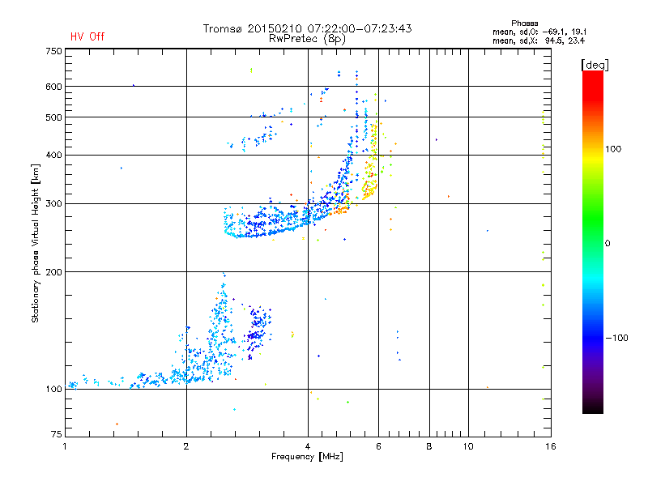The width and height of the screenshot is (648, 486).
Task: Click the red 'HV Off' status text
Action: coord(87,36)
